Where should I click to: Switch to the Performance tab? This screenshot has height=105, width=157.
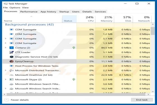(x=29, y=12)
